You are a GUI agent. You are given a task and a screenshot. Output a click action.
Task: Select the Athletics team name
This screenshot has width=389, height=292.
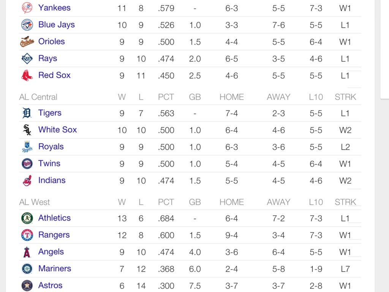click(x=54, y=218)
